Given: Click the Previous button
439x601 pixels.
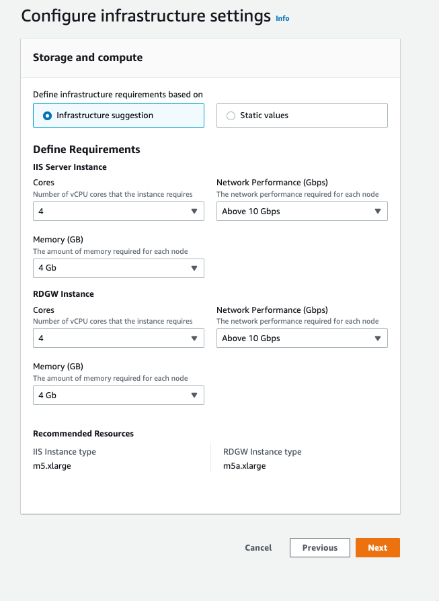Looking at the screenshot, I should pos(319,547).
